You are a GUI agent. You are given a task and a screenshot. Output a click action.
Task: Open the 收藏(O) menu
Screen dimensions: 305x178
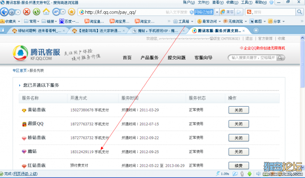[232, 2]
